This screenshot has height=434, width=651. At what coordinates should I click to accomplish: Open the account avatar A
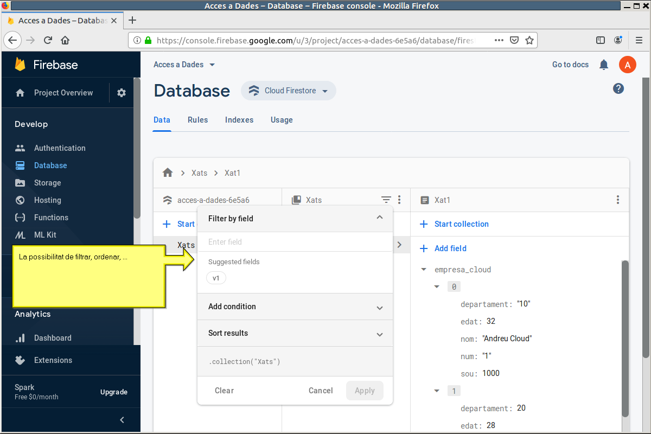click(x=628, y=65)
